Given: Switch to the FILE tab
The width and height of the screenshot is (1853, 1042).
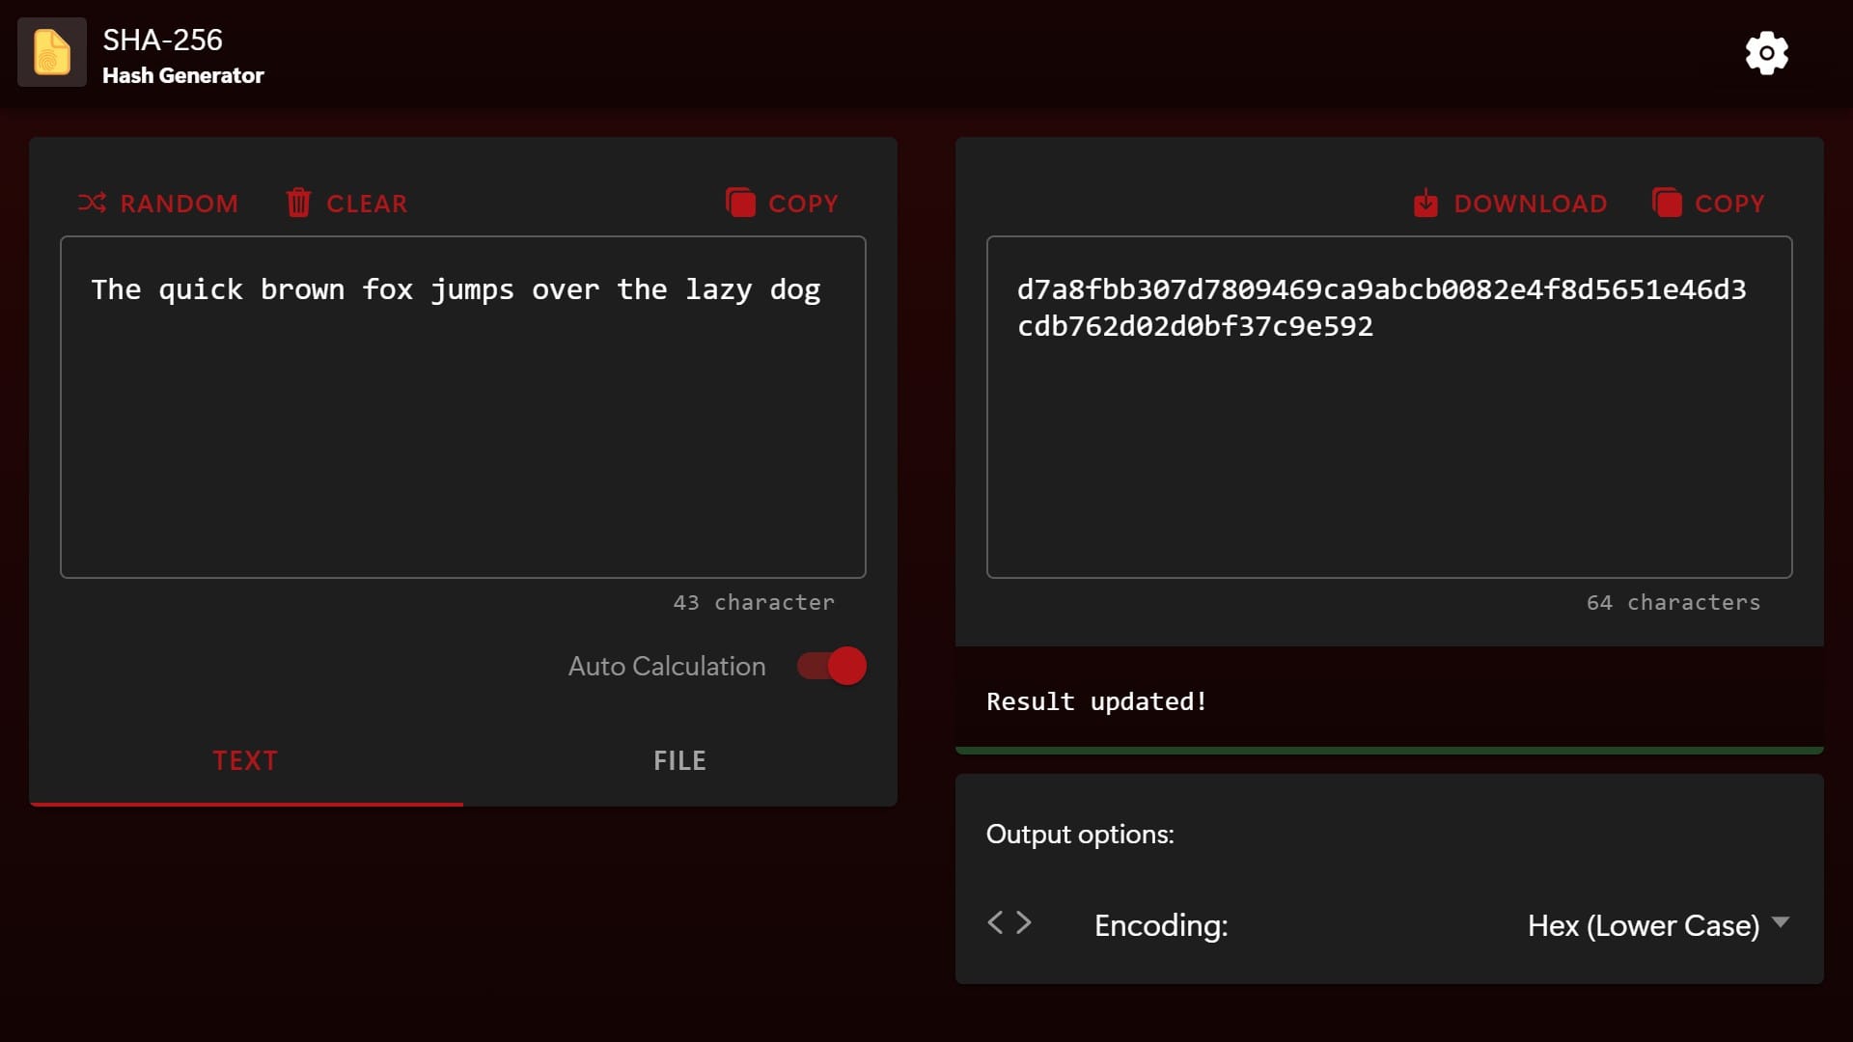Looking at the screenshot, I should pos(679,760).
